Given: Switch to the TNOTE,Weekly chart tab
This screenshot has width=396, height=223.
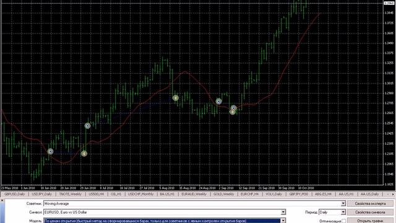Looking at the screenshot, I should tap(70, 194).
